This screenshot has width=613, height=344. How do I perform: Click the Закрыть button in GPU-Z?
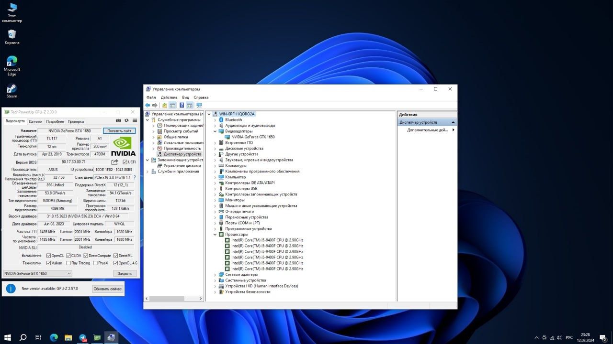125,274
